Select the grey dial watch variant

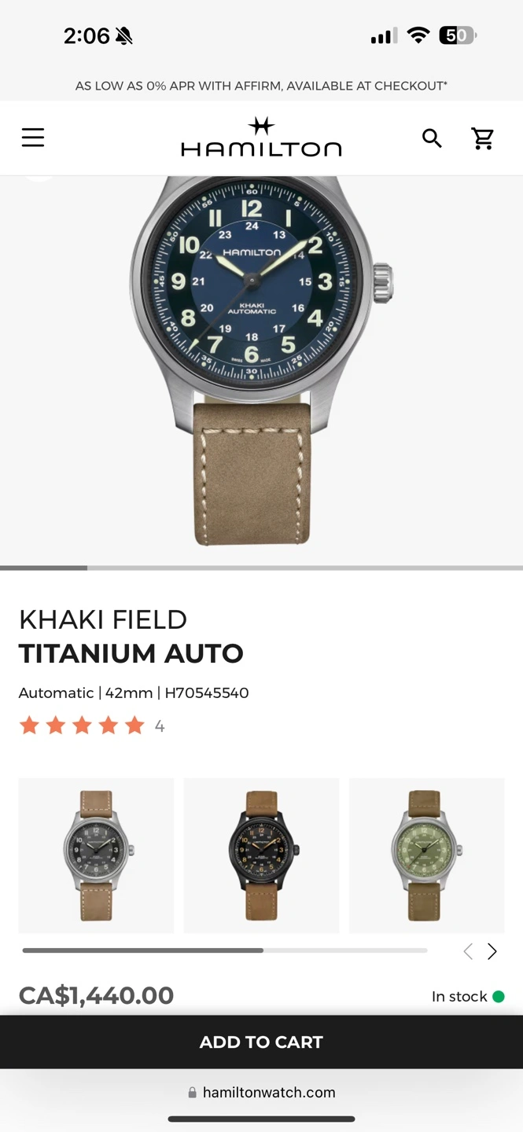(x=96, y=855)
